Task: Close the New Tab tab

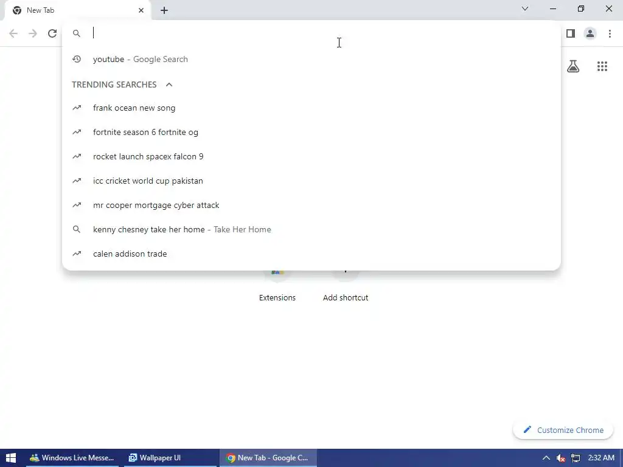Action: [x=141, y=10]
